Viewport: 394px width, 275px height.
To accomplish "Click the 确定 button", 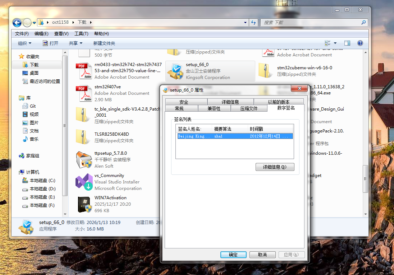I will (233, 255).
